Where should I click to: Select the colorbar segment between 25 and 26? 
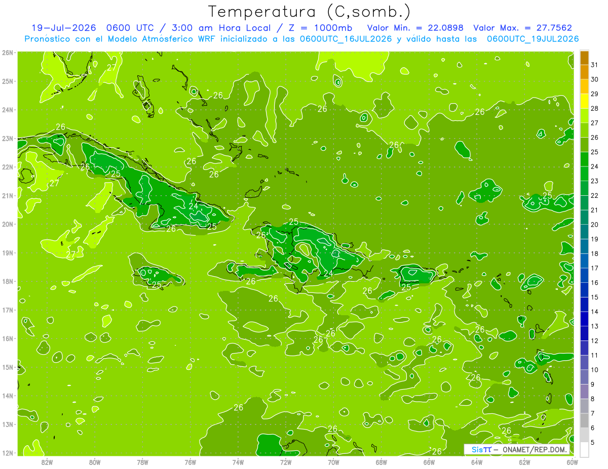coord(584,145)
